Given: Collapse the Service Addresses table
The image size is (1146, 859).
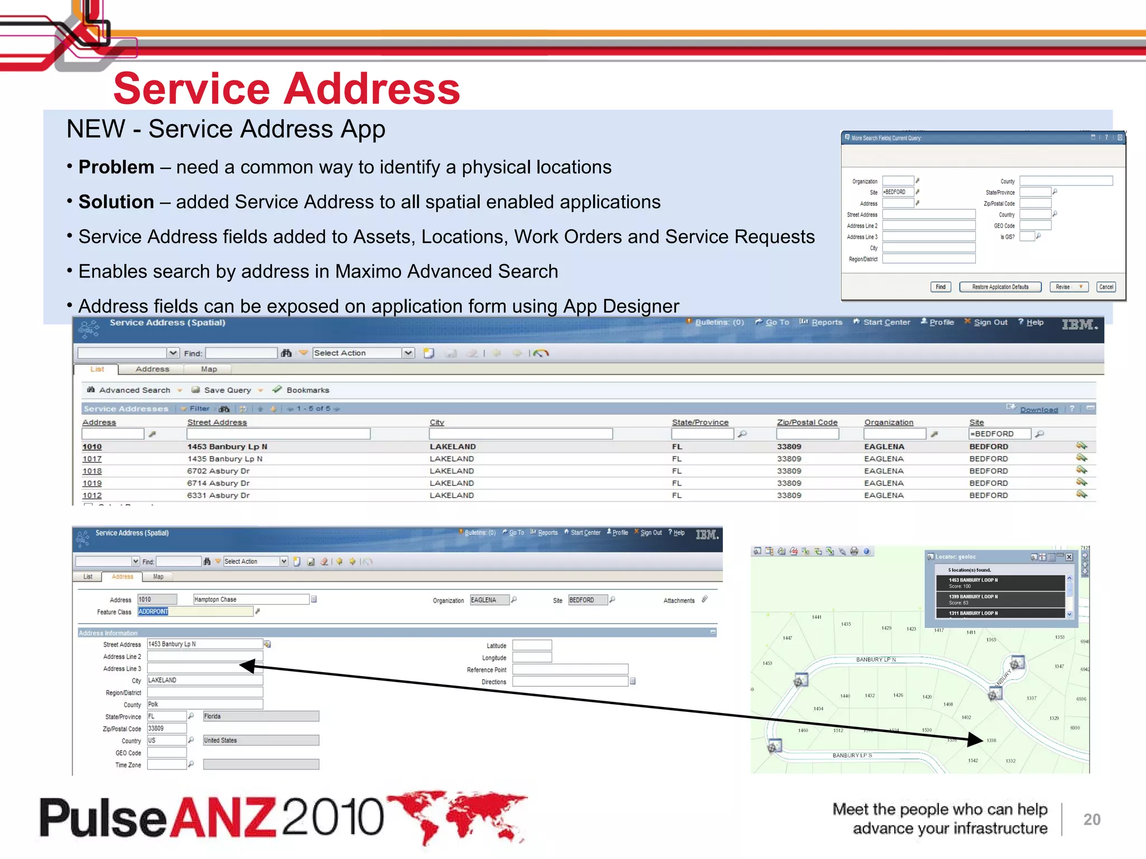Looking at the screenshot, I should point(1091,409).
